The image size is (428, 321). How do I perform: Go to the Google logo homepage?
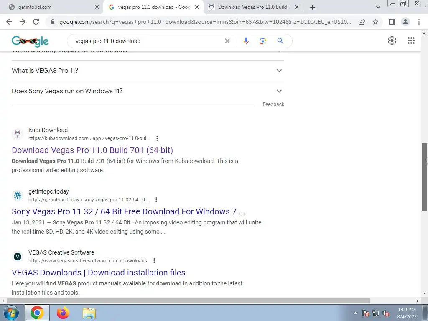30,41
